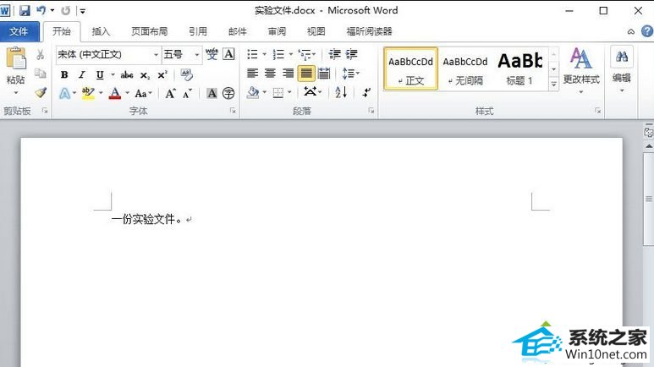
Task: Click the character border A icon
Action: click(x=228, y=54)
